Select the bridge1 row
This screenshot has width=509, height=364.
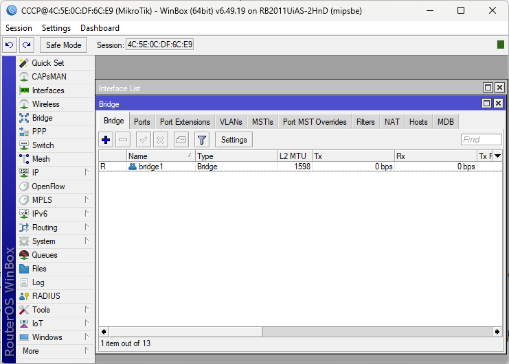tap(300, 167)
